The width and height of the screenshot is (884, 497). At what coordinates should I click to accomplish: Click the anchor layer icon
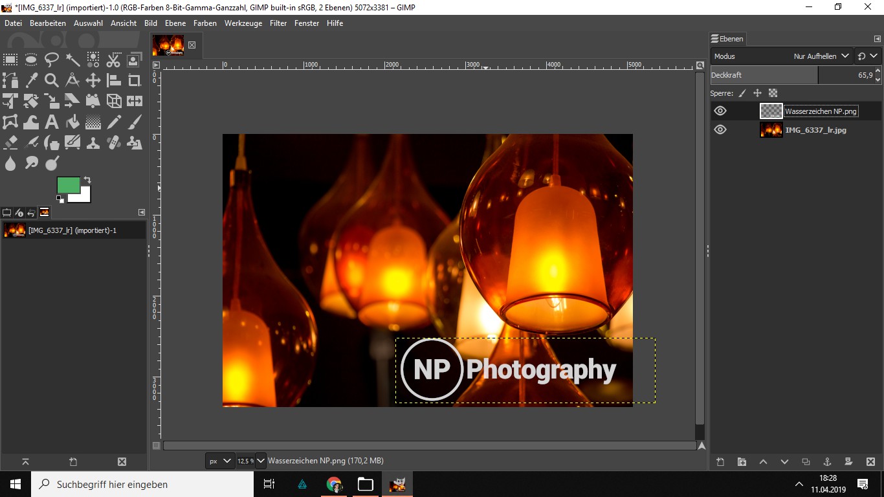(827, 461)
